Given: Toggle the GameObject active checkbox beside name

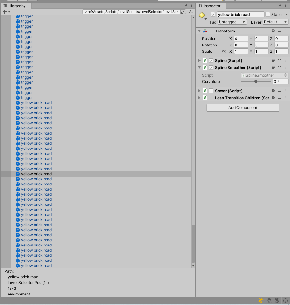Looking at the screenshot, I should [213, 14].
